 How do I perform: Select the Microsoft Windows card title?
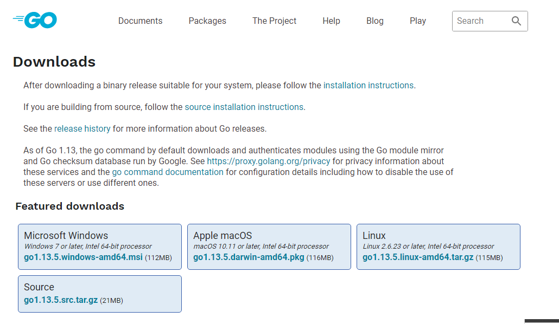pyautogui.click(x=66, y=235)
